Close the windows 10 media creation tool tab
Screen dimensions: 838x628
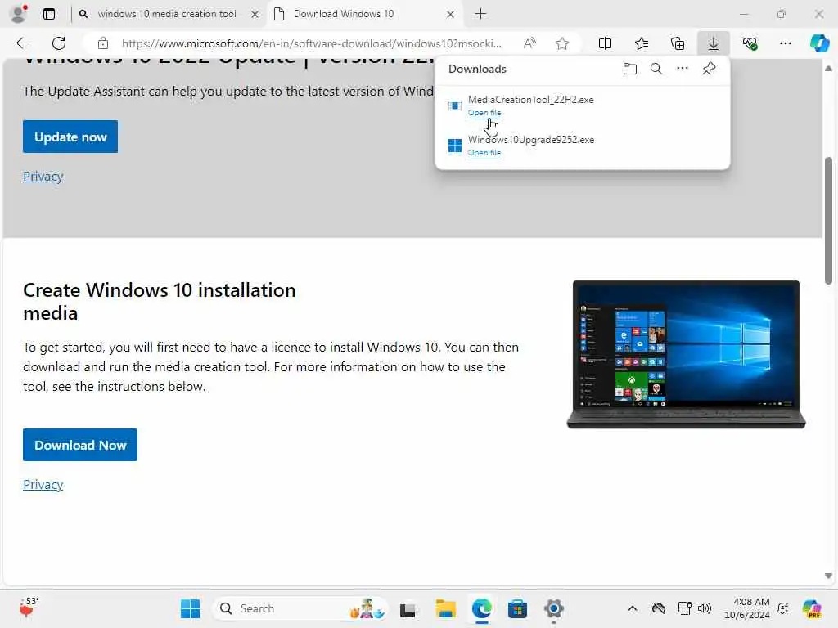[255, 15]
